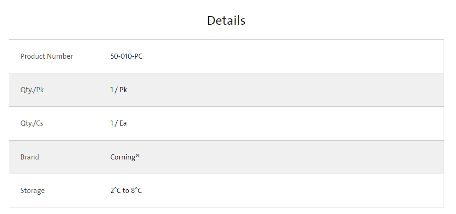Viewport: 456px width, 214px height.
Task: Click the shaded Qty./Pk row background
Action: (x=291, y=90)
